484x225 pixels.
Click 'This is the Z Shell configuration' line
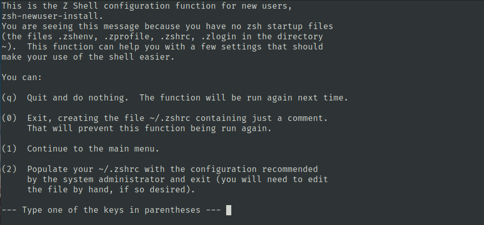click(147, 6)
